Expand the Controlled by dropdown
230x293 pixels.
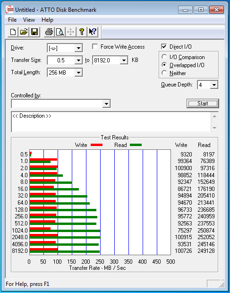[106, 103]
